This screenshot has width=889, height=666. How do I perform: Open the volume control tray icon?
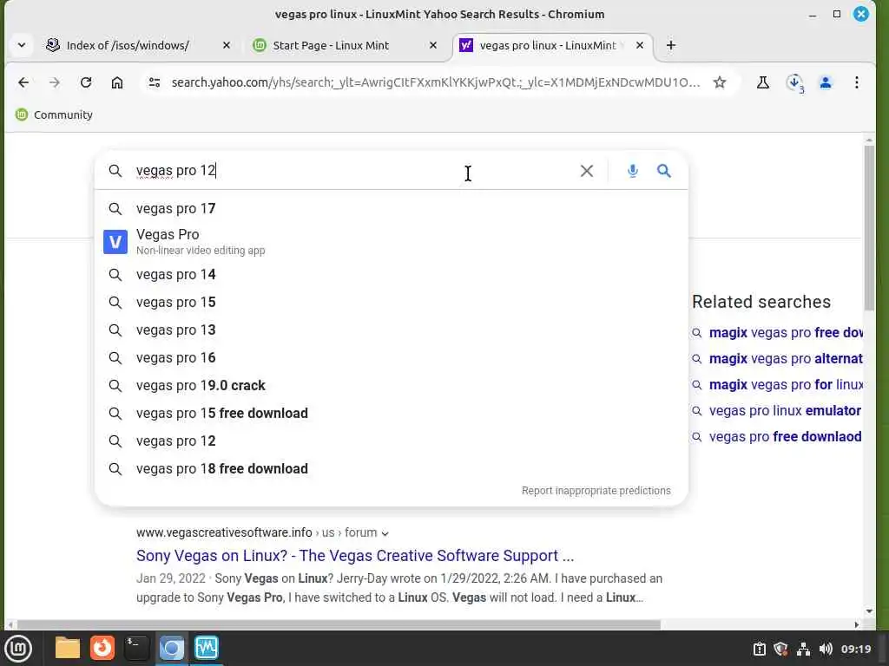(x=826, y=649)
